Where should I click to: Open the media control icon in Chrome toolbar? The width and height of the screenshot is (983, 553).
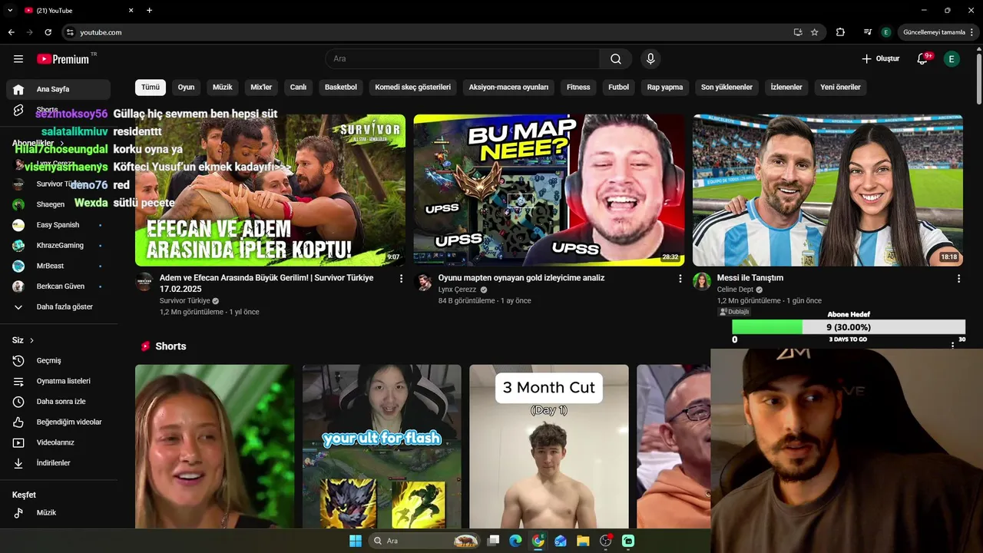click(868, 32)
